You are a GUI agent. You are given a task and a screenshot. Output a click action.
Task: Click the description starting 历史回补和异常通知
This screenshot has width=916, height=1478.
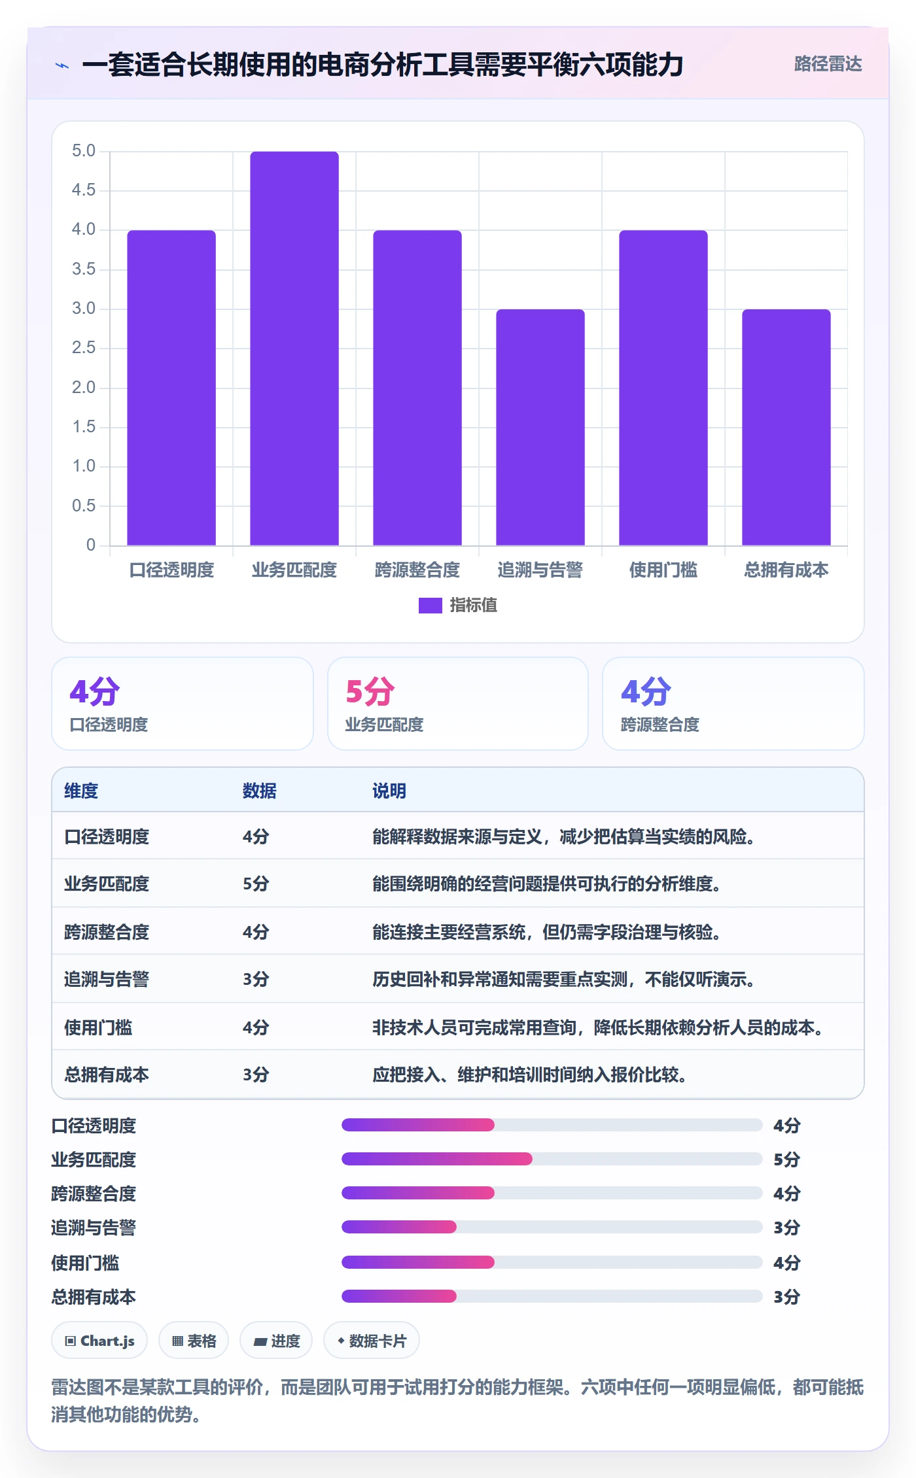tap(564, 980)
